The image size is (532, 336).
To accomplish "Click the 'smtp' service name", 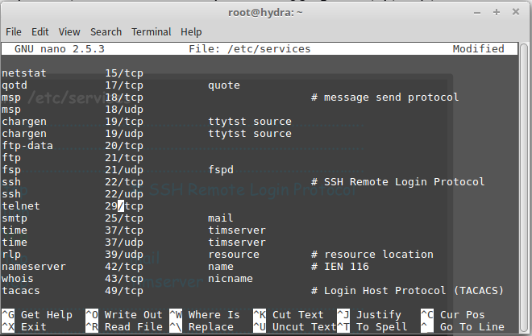I will (15, 218).
